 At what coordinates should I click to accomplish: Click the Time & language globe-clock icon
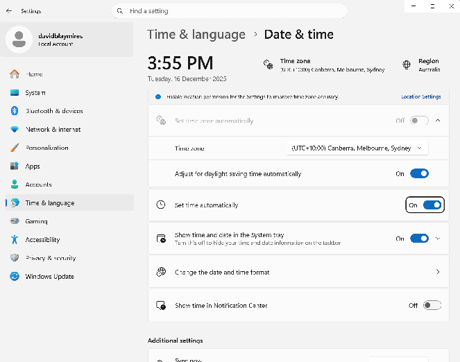[15, 202]
